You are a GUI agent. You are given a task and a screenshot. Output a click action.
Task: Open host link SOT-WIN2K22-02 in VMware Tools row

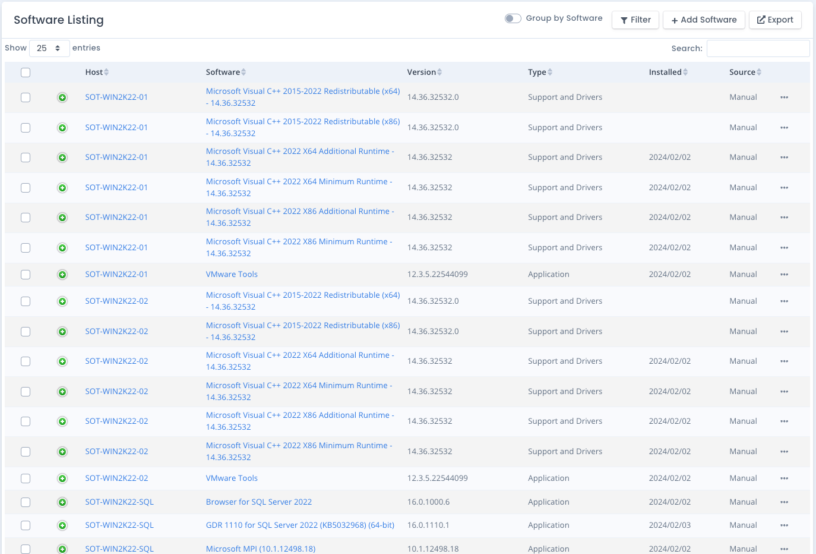116,479
